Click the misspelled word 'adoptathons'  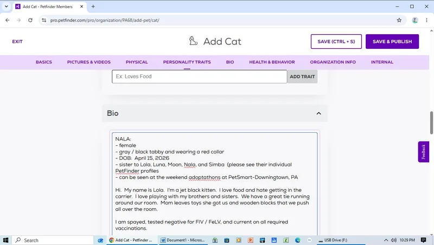205,177
